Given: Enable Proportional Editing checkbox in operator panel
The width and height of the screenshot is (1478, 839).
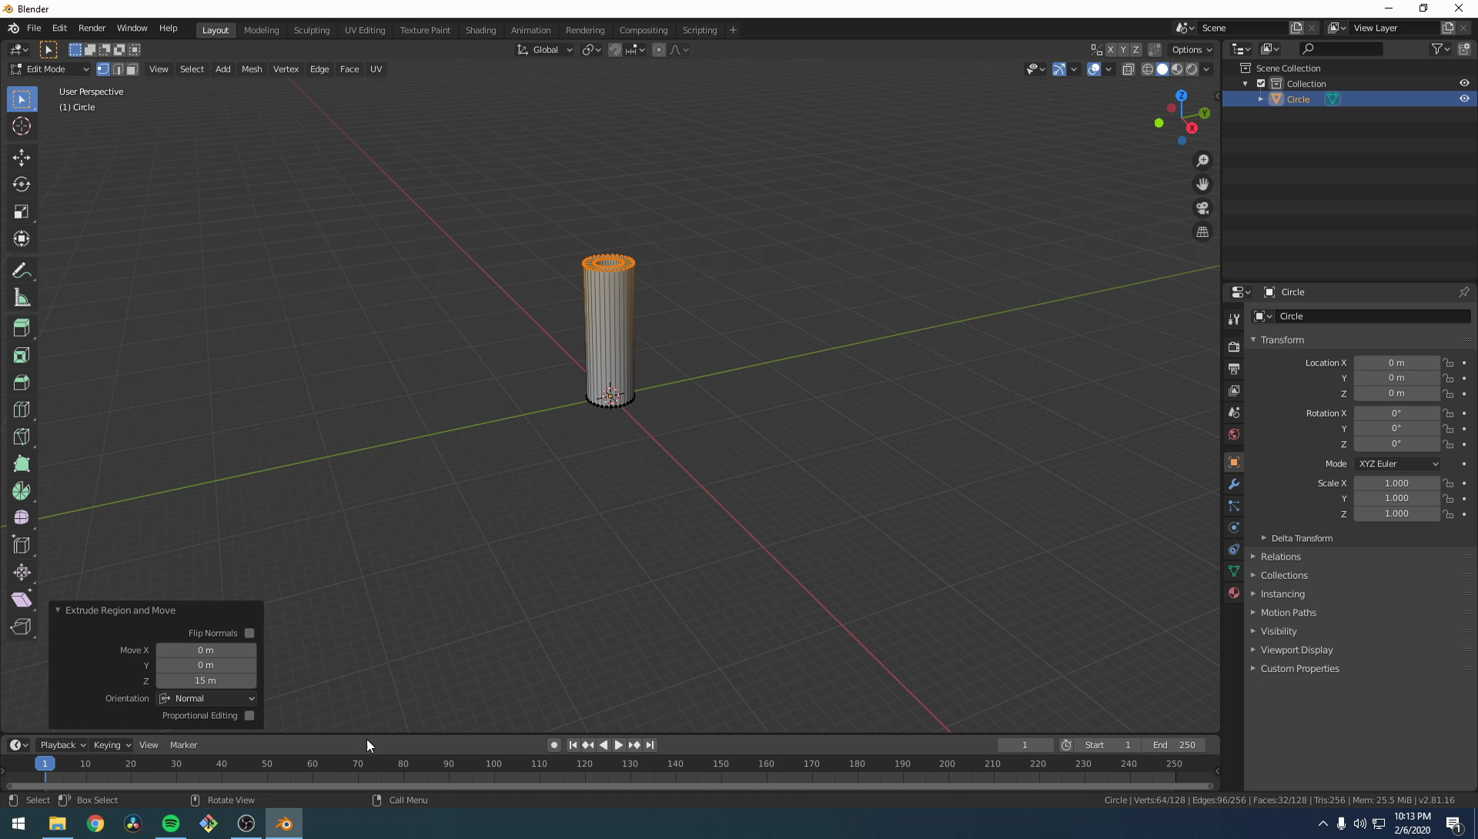Looking at the screenshot, I should (x=249, y=715).
